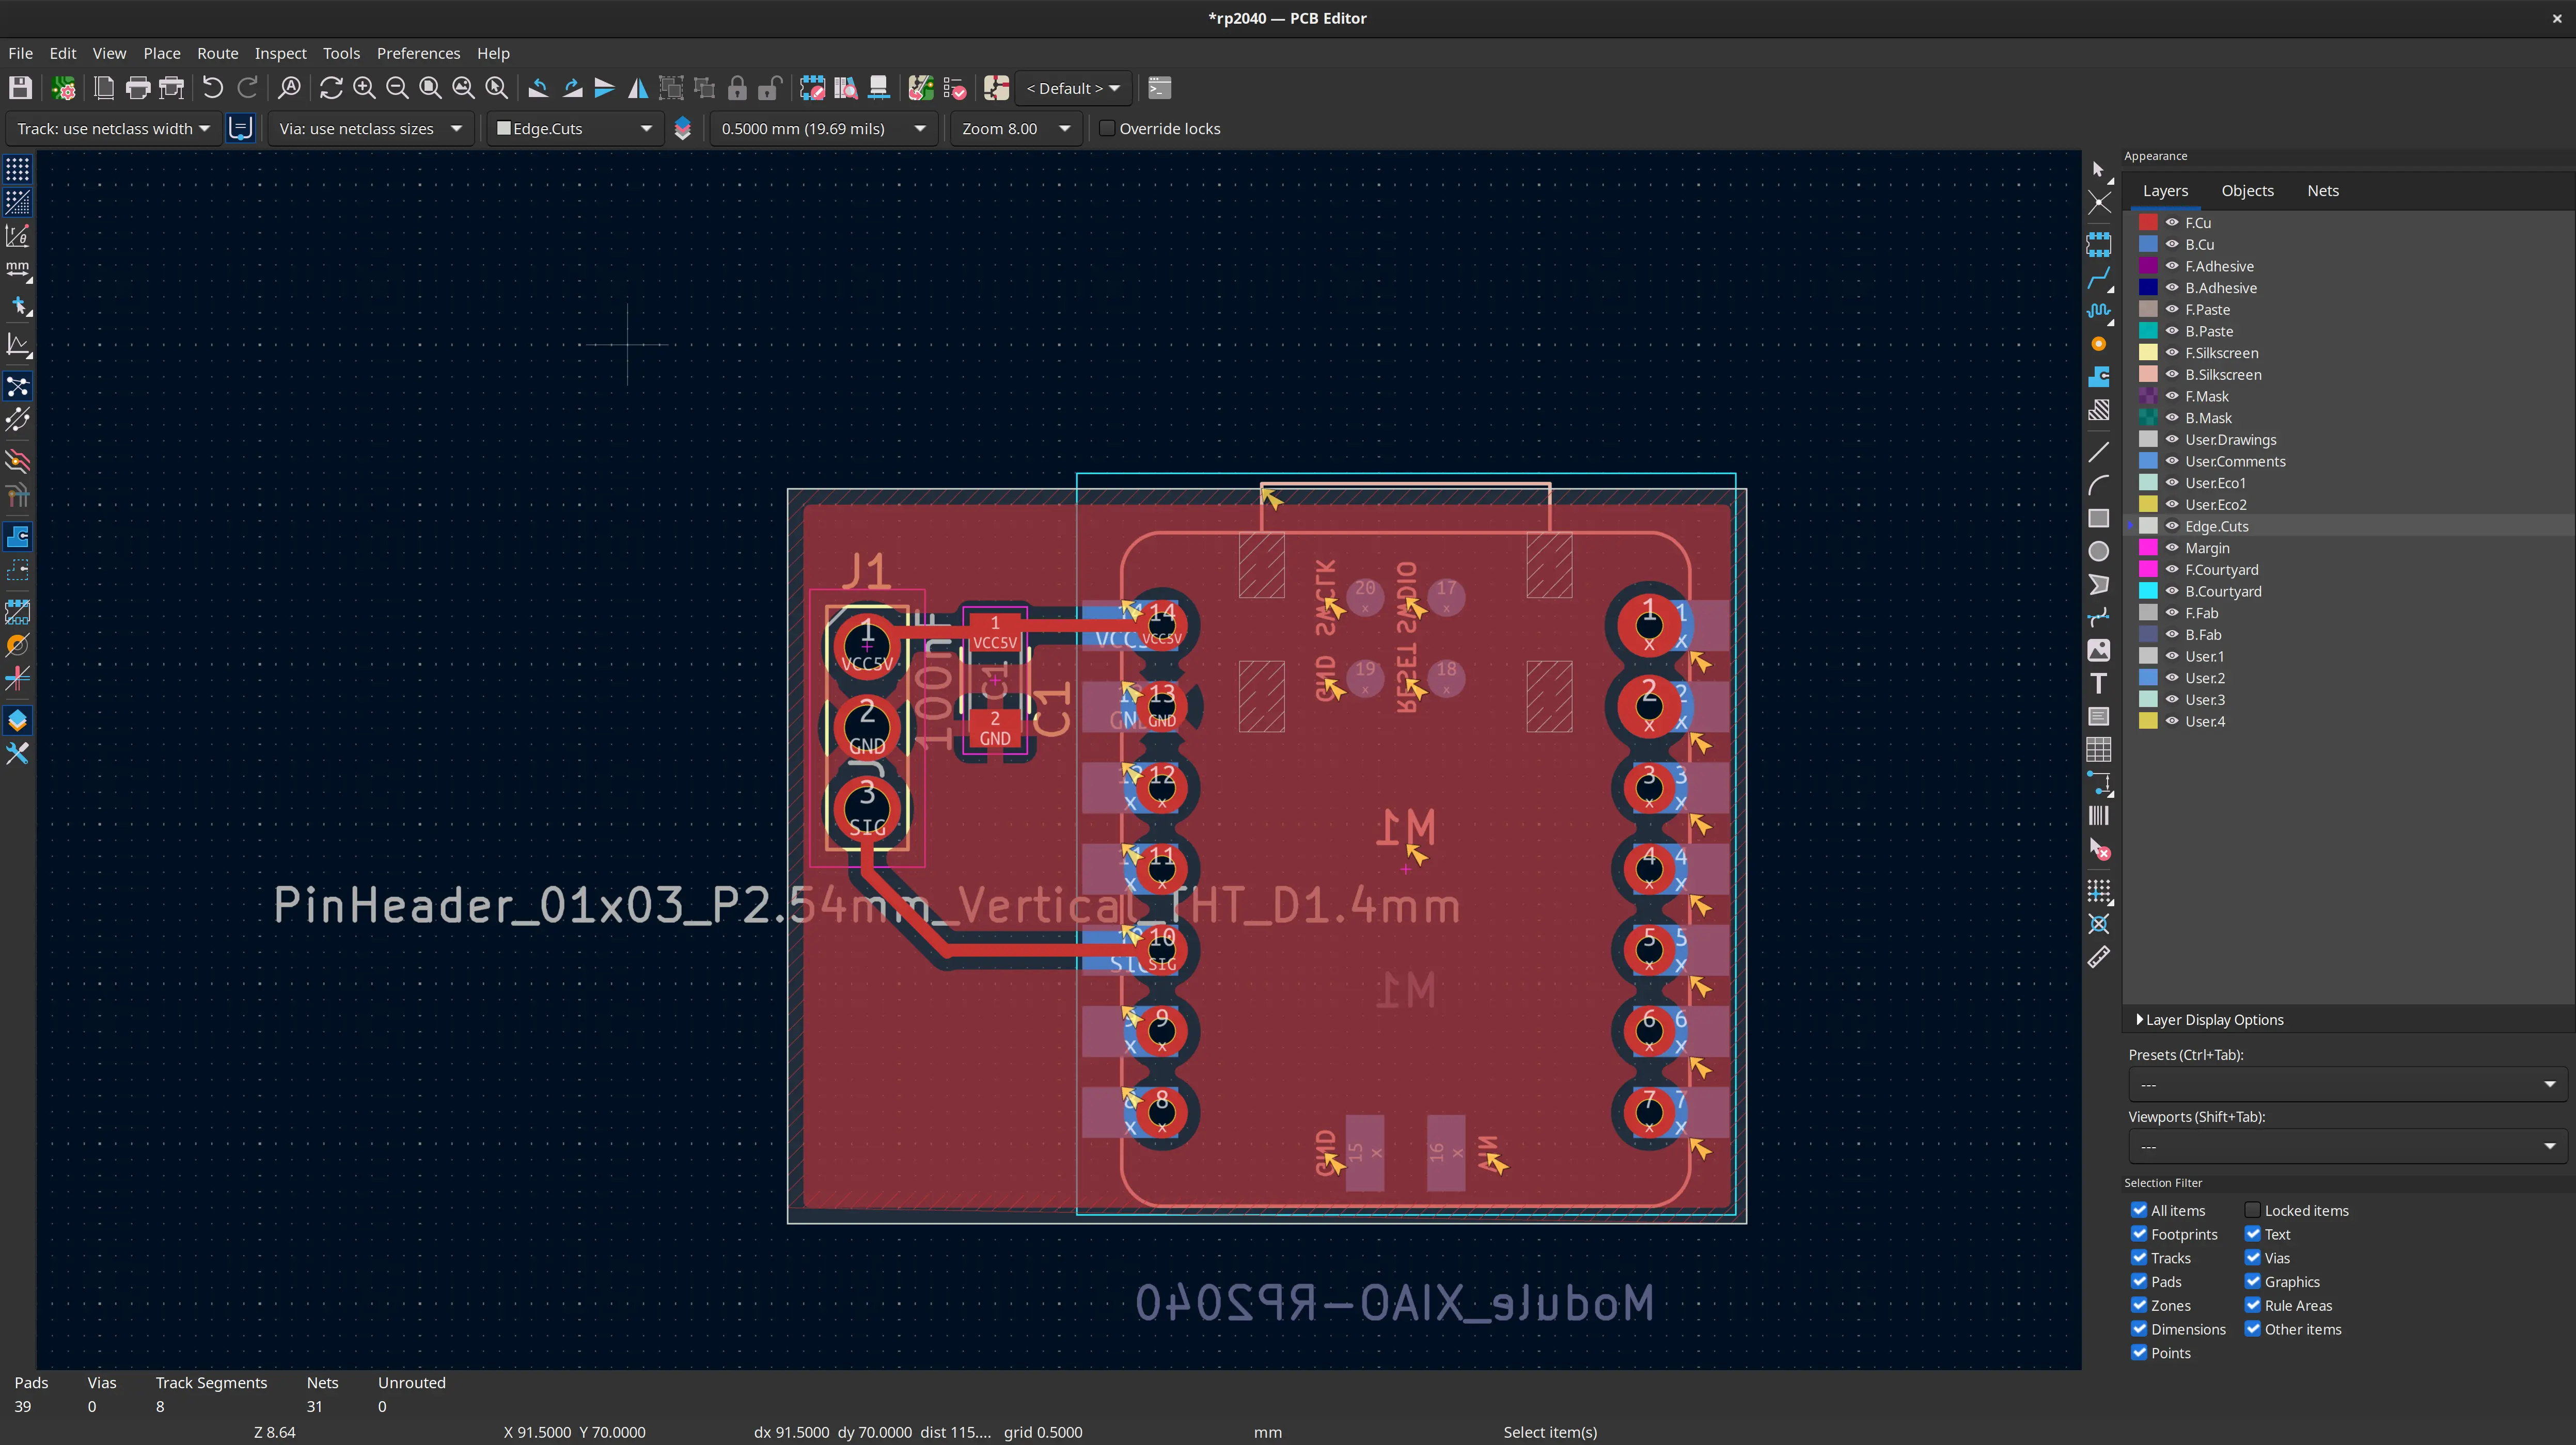
Task: Switch to the Nets tab
Action: (2322, 191)
